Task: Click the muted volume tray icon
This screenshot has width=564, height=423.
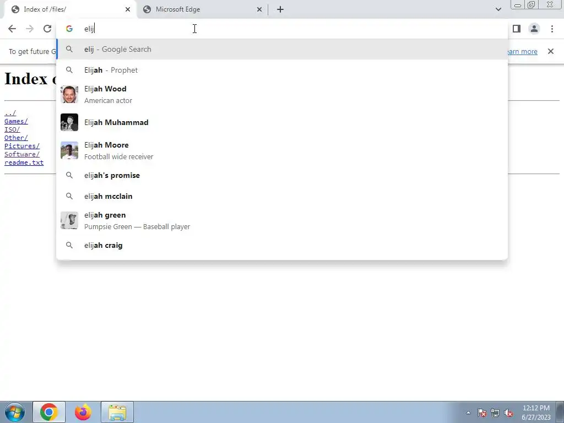Action: (508, 413)
